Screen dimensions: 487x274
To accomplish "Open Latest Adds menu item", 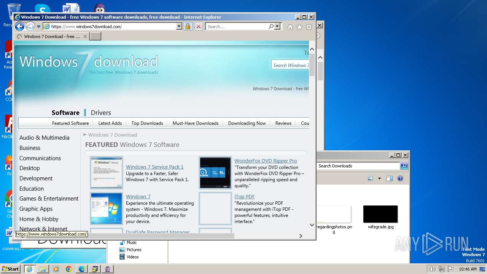I will [x=110, y=123].
